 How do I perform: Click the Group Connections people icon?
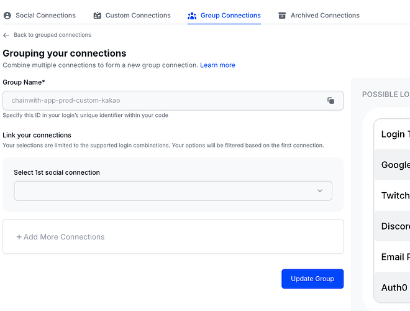click(x=192, y=16)
